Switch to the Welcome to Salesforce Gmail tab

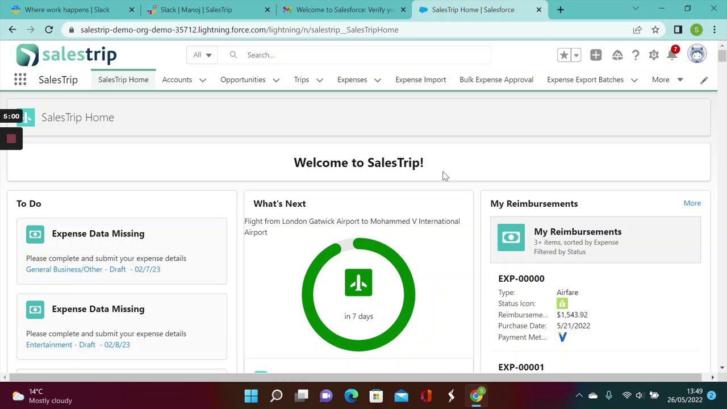(344, 10)
